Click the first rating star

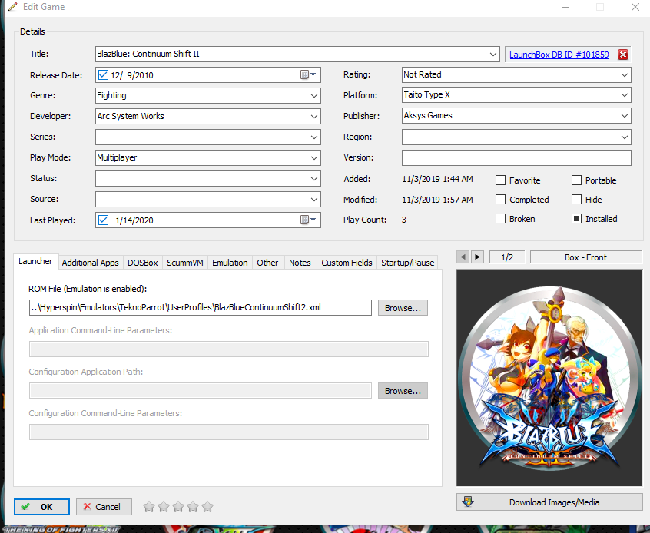[149, 506]
